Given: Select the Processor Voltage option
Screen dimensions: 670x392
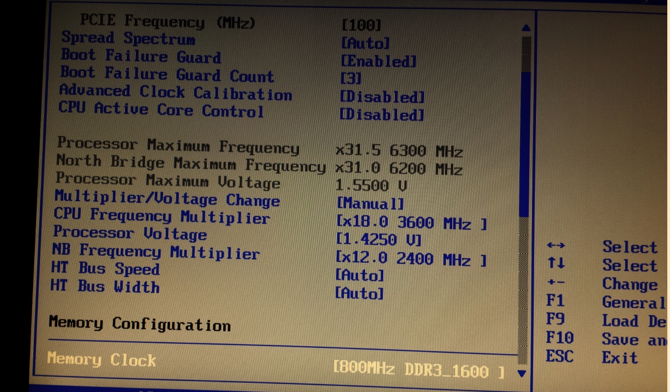Looking at the screenshot, I should tap(130, 233).
